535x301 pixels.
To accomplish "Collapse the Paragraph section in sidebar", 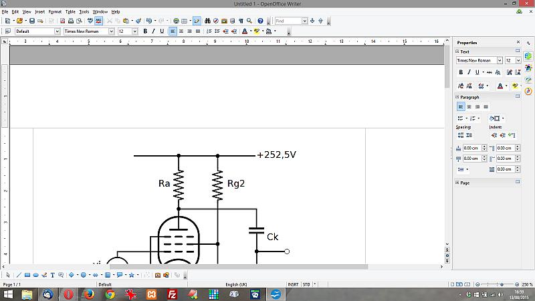I will point(458,97).
